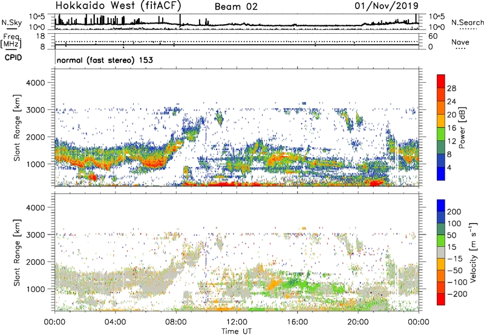This screenshot has height=335, width=484.
Task: Pick the Velocity colorbar segment between 50 and 100
Action: (441, 229)
